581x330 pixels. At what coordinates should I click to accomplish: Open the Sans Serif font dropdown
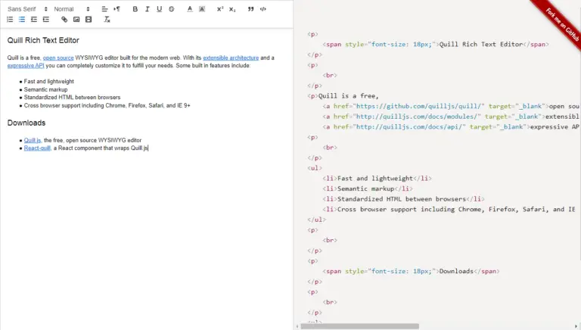27,9
